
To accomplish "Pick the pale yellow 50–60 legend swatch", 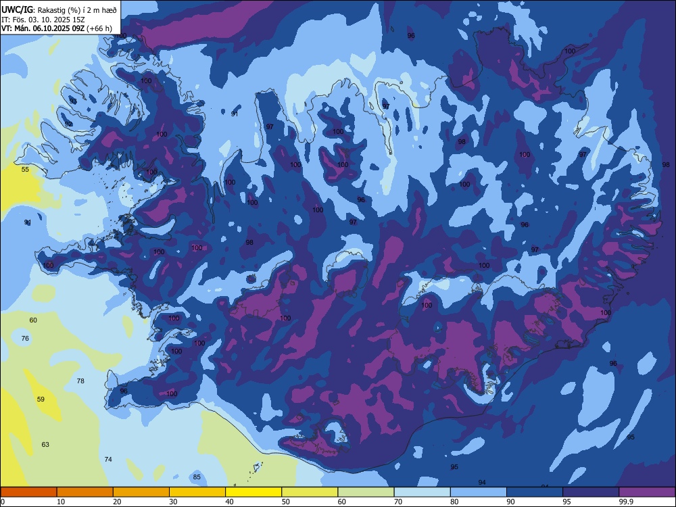I will 310,492.
